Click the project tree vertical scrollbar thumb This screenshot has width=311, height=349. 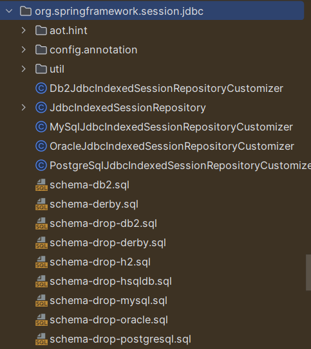point(308,273)
